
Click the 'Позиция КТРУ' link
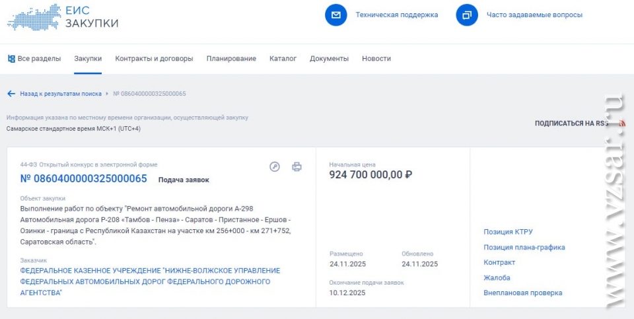[x=508, y=232]
